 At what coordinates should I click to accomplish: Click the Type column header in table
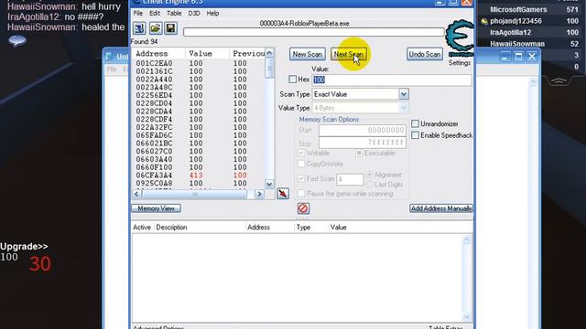[311, 228]
